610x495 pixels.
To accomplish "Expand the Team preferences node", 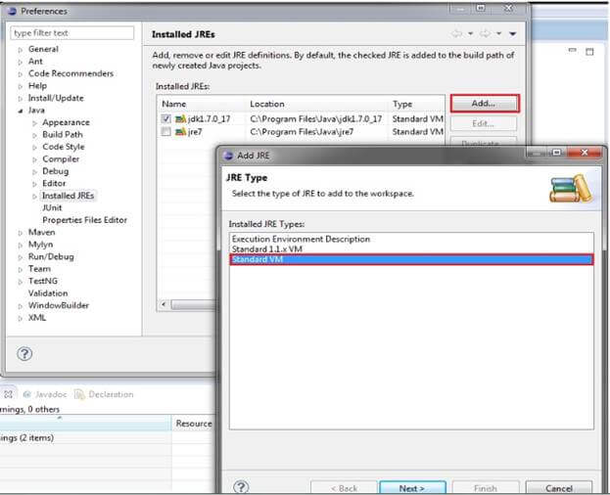I will (x=21, y=269).
